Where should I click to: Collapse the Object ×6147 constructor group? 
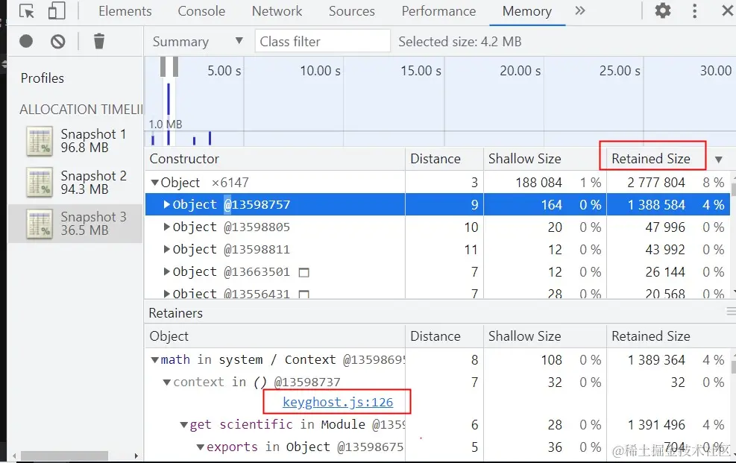tap(154, 183)
